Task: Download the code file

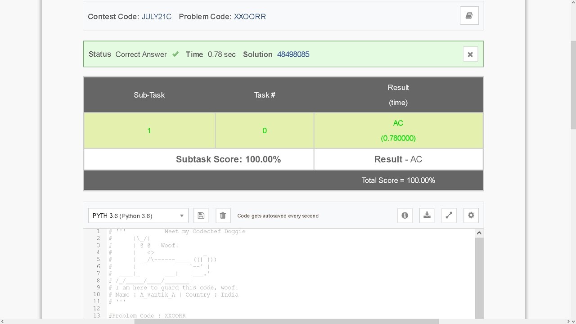Action: click(427, 216)
